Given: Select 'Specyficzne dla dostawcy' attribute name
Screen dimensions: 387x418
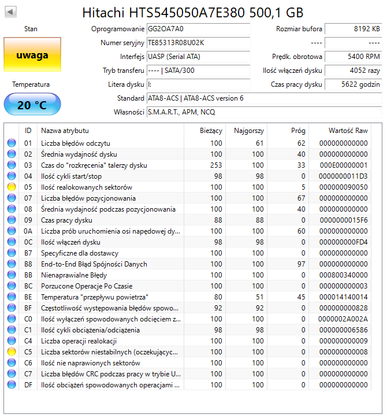Looking at the screenshot, I should point(80,253).
